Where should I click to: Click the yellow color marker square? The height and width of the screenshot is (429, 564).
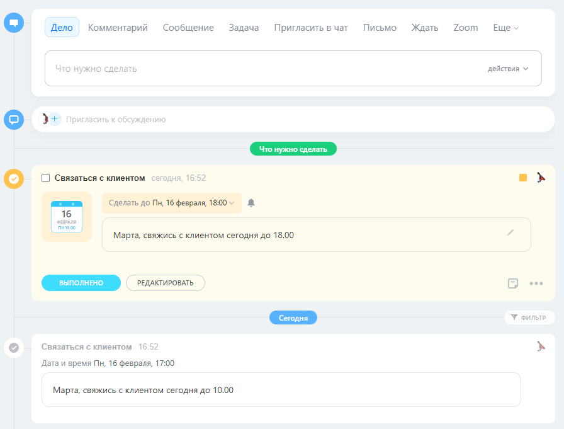pyautogui.click(x=523, y=178)
